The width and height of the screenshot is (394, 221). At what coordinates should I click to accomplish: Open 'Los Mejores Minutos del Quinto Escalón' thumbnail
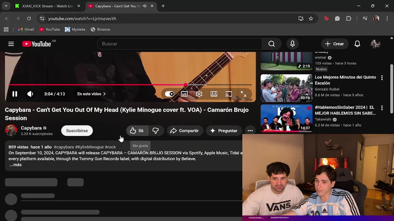click(x=286, y=88)
